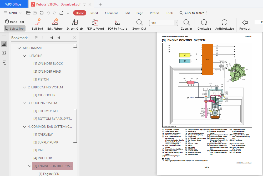Convert with PDF to Word
Image resolution: width=263 pixels, height=176 pixels.
[95, 24]
